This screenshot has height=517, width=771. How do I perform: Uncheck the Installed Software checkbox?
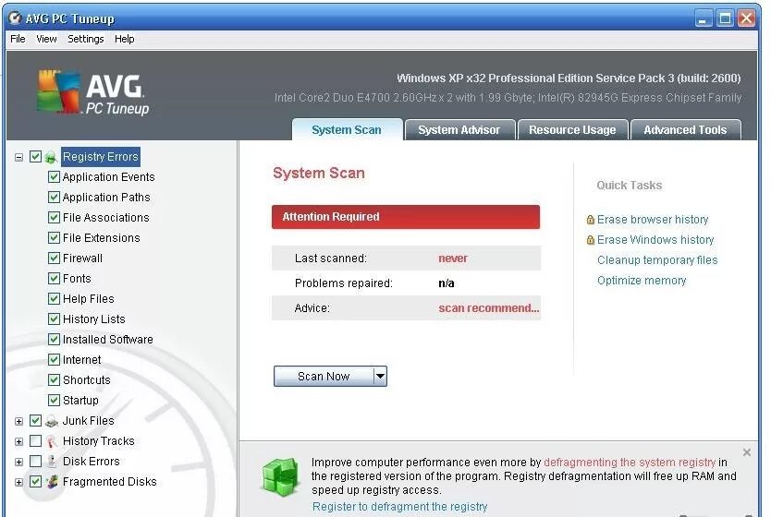(55, 339)
